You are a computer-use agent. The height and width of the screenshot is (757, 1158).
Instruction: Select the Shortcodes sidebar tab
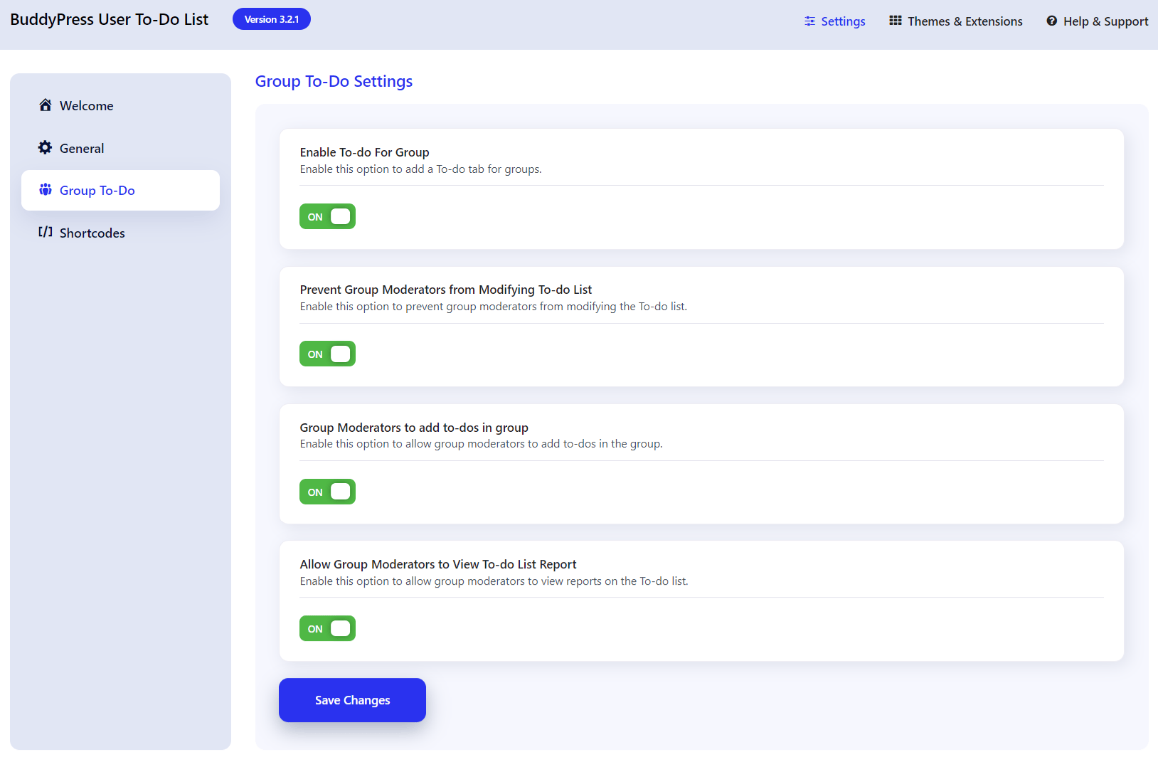click(92, 233)
